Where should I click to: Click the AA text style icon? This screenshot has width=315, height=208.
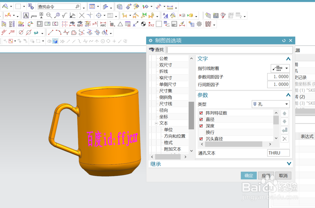[165, 15]
